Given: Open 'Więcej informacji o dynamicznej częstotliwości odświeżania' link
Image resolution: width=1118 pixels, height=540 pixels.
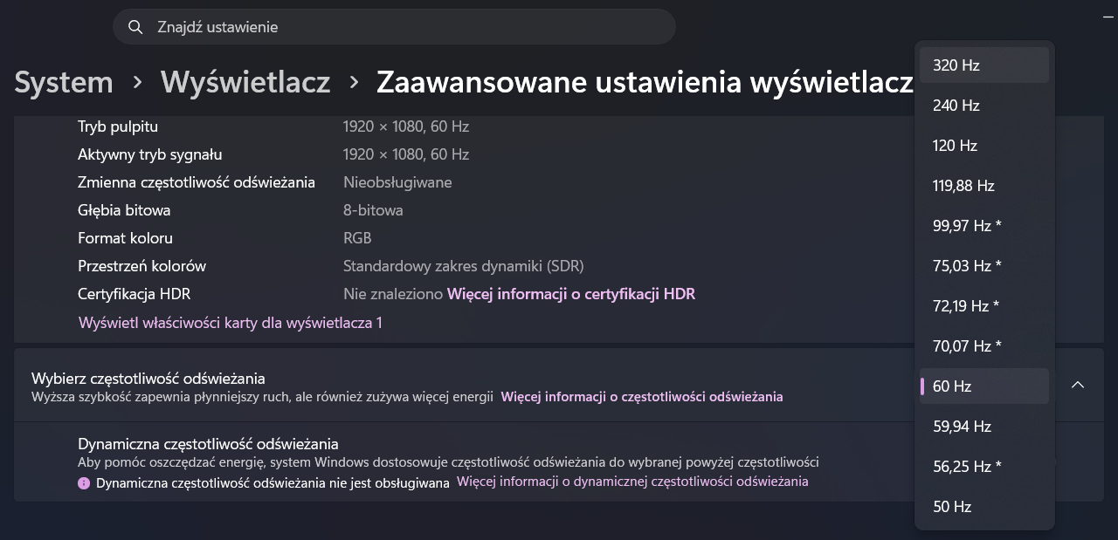Looking at the screenshot, I should (x=632, y=482).
